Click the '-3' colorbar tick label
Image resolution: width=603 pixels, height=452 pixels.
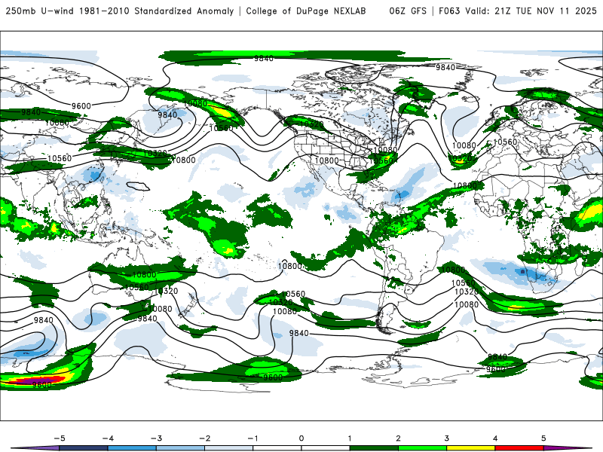(156, 438)
